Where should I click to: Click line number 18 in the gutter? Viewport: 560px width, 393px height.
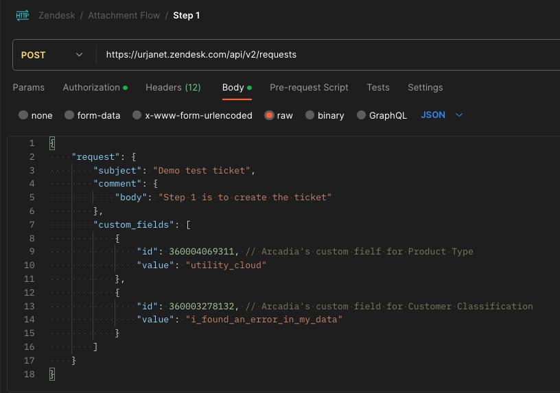(x=30, y=374)
